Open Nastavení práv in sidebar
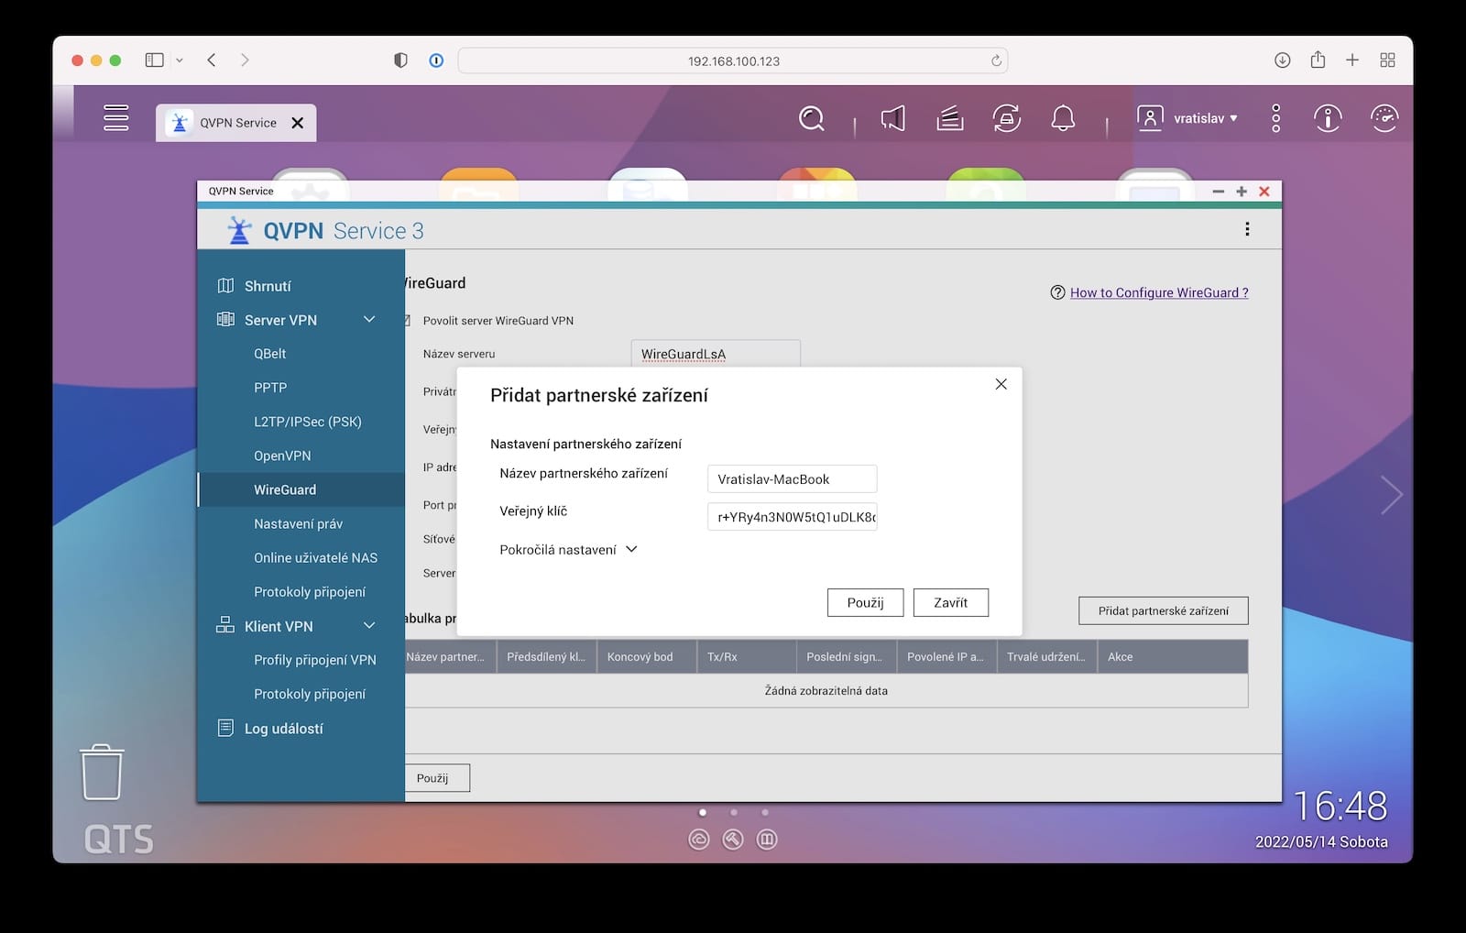This screenshot has width=1466, height=933. 301,523
